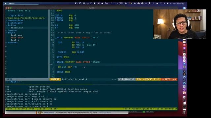Click the STDIN EQU 0 line
This screenshot has width=211, height=118.
pyautogui.click(x=65, y=15)
